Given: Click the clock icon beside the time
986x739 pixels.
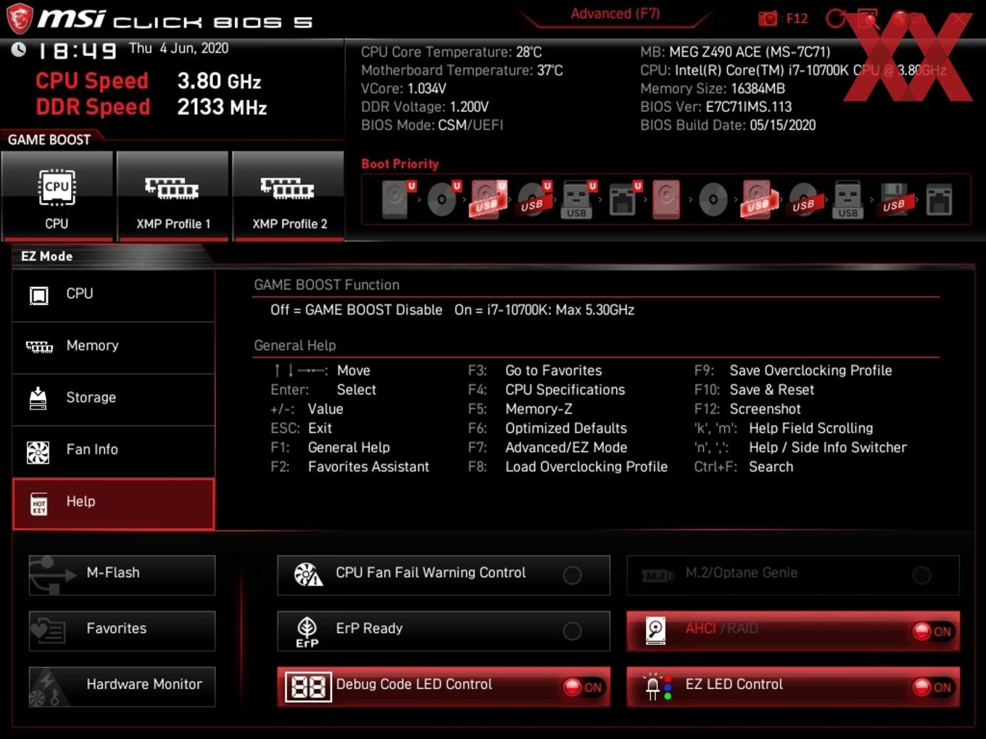Looking at the screenshot, I should click(19, 49).
